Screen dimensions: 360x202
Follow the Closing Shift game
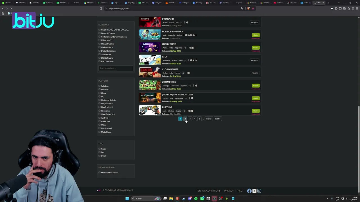[x=255, y=73]
